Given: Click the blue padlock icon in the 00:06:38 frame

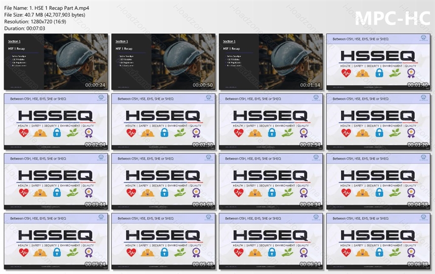Looking at the screenshot, I should [x=379, y=252].
